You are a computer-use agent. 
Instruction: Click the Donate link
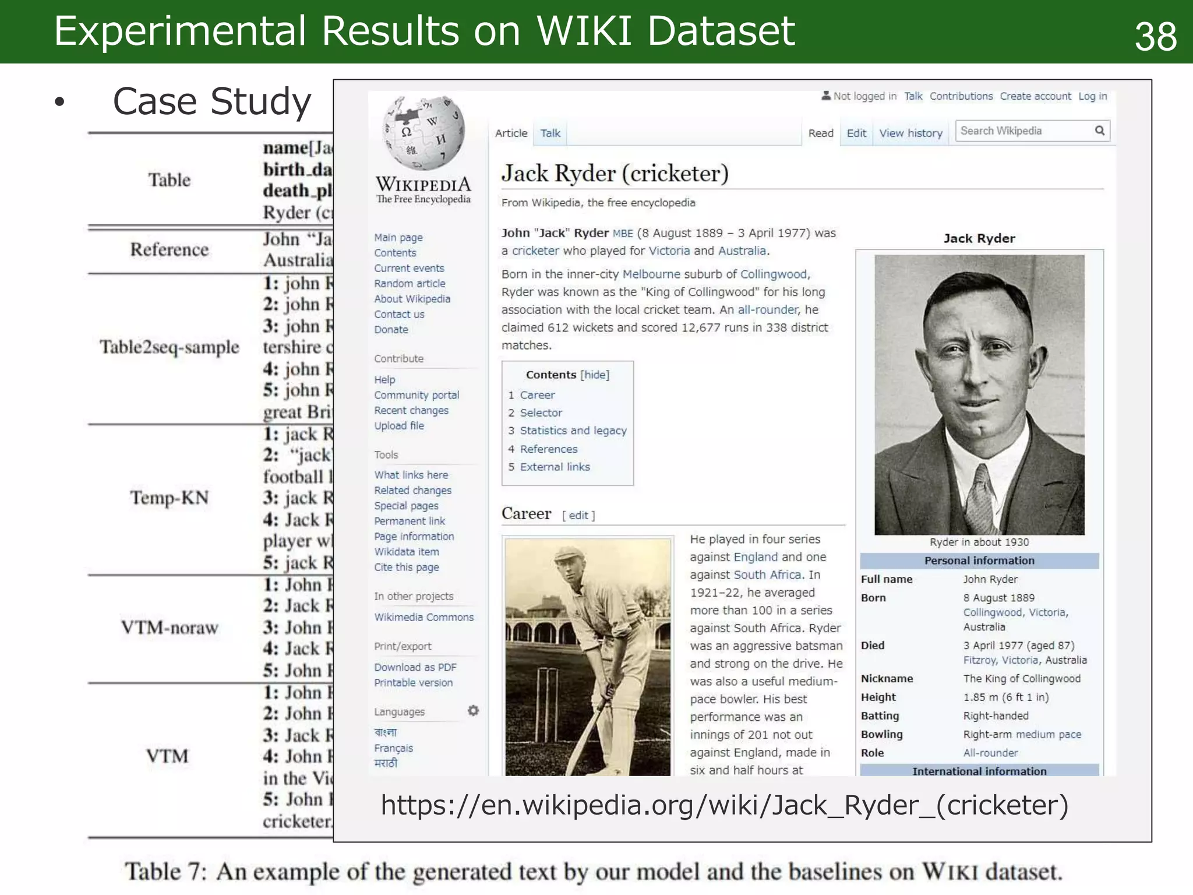[x=391, y=329]
